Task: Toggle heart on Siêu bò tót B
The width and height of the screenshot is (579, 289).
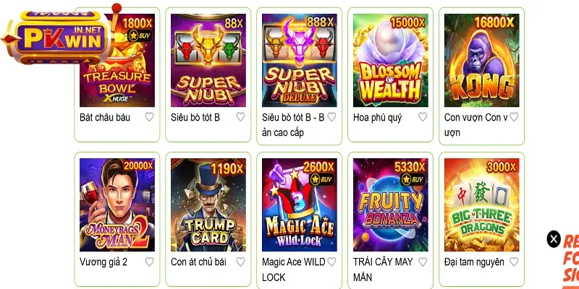Action: pyautogui.click(x=240, y=117)
